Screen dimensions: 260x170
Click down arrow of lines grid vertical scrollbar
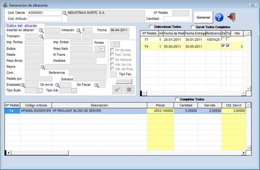pos(248,148)
